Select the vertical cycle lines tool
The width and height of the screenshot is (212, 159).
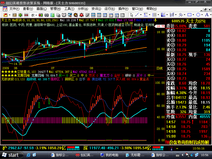coord(154,15)
